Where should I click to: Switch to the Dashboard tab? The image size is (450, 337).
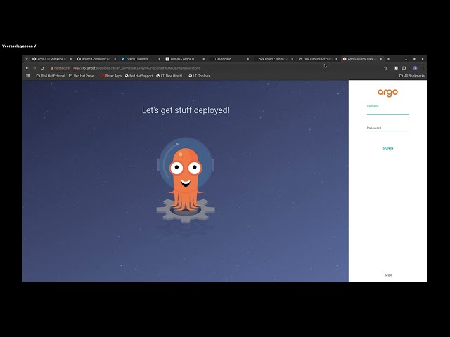point(229,59)
